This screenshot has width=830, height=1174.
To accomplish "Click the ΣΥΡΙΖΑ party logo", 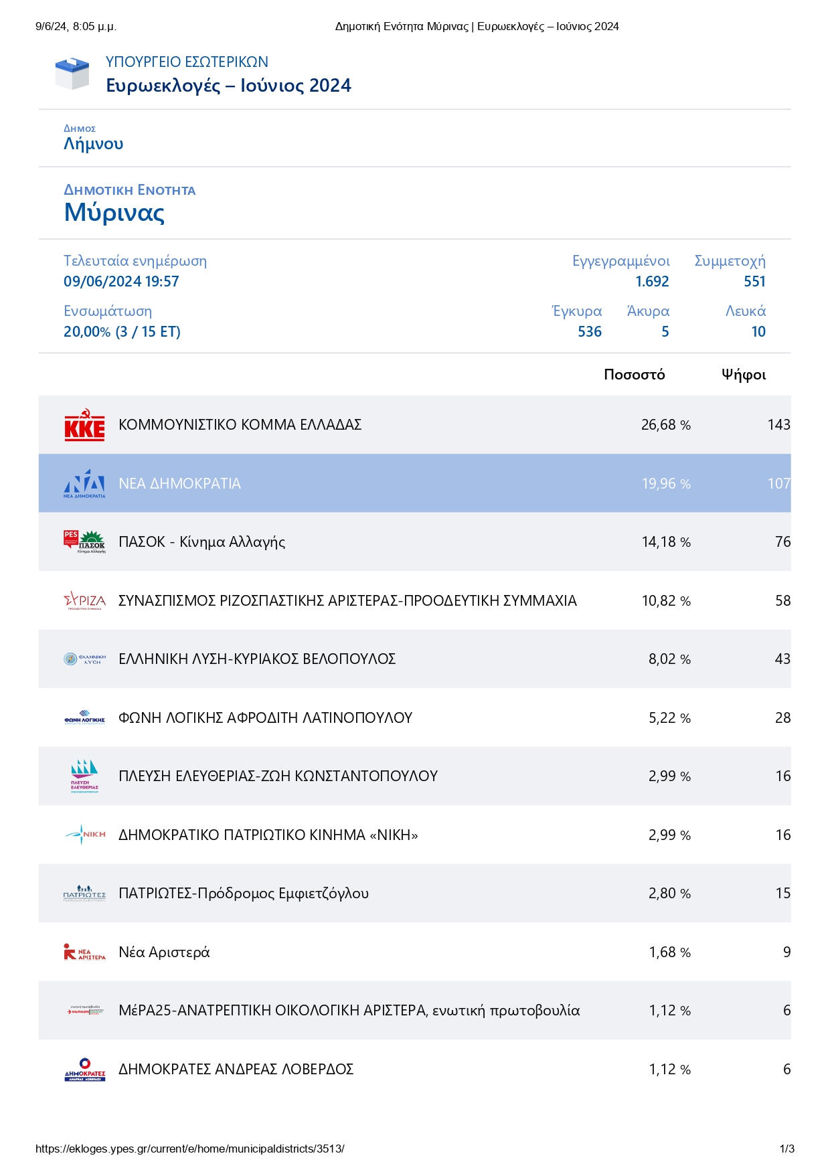I will click(84, 600).
